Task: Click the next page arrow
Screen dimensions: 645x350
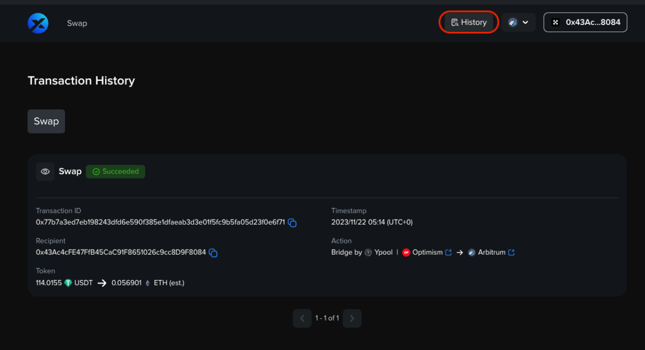Action: [x=351, y=318]
